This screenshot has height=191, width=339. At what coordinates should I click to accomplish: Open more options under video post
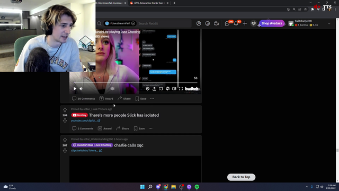[152, 99]
